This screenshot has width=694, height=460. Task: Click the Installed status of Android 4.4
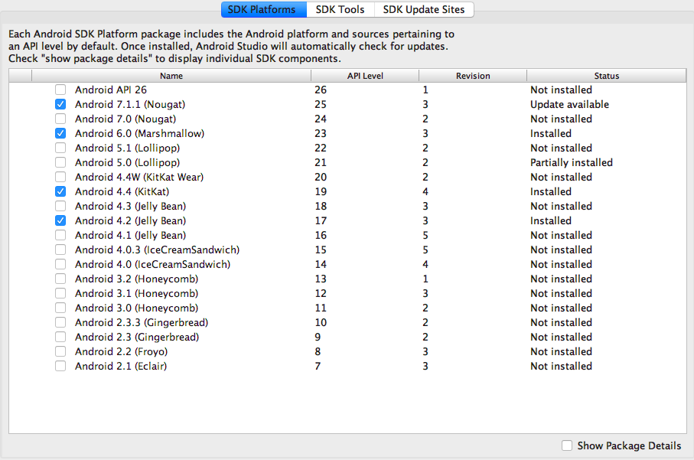[551, 191]
